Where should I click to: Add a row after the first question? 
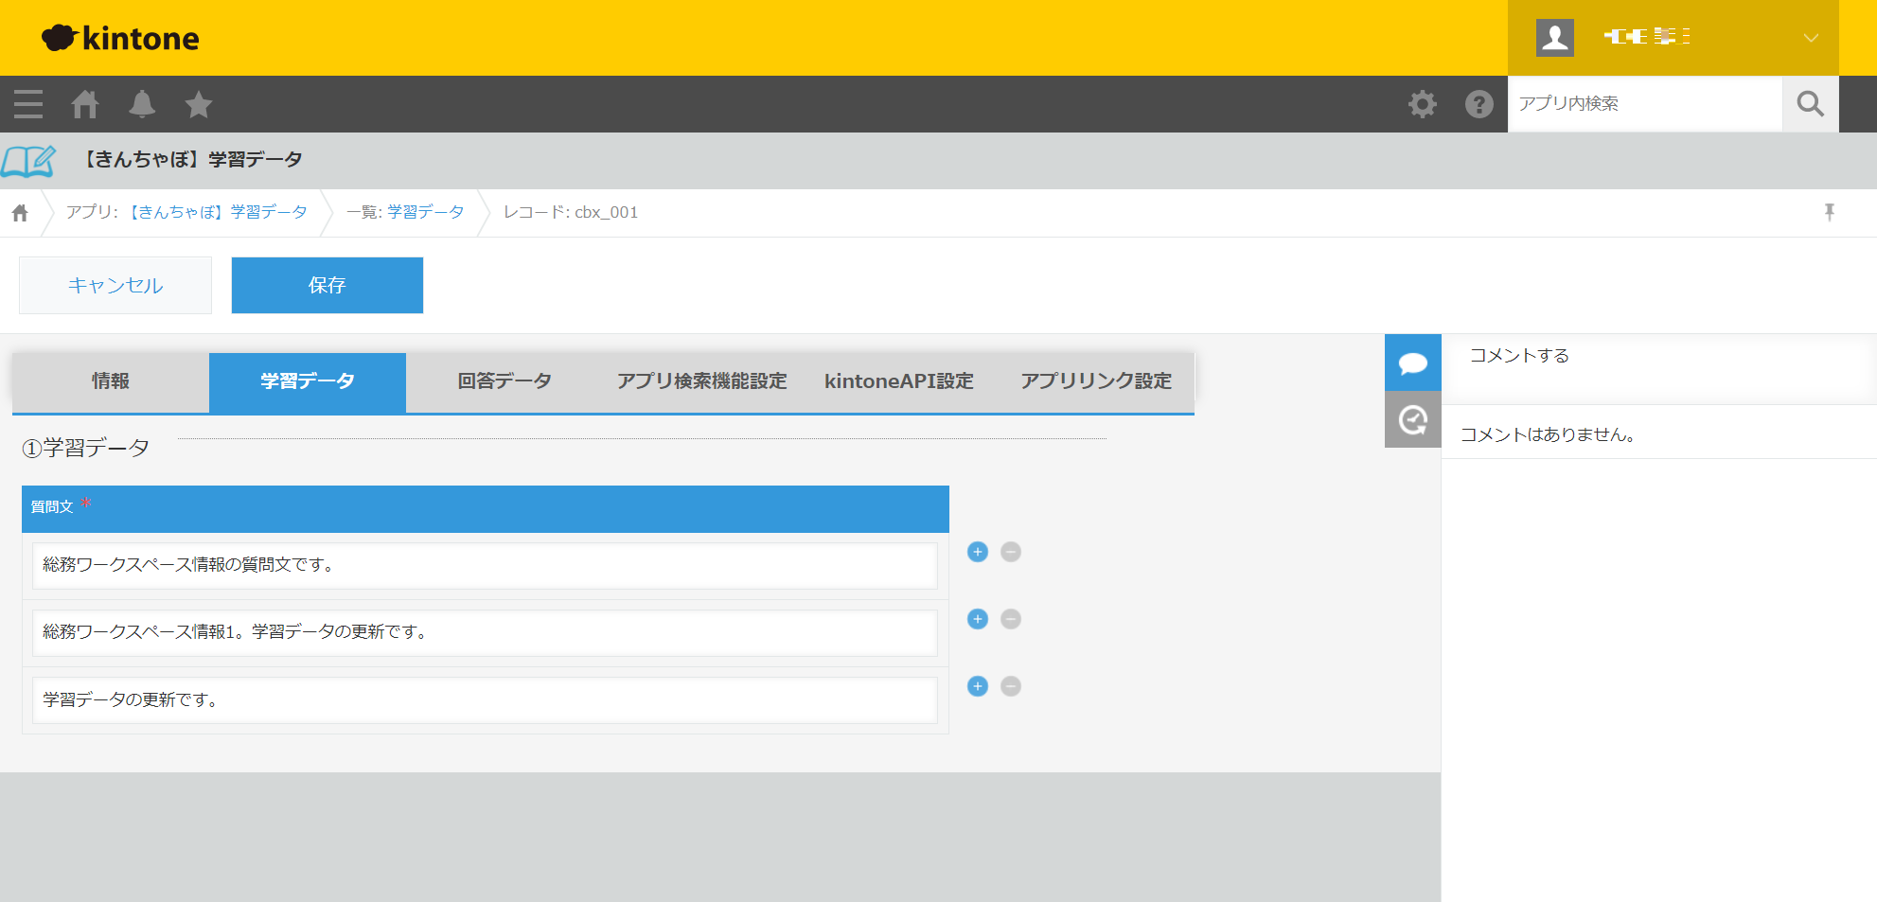click(x=978, y=552)
